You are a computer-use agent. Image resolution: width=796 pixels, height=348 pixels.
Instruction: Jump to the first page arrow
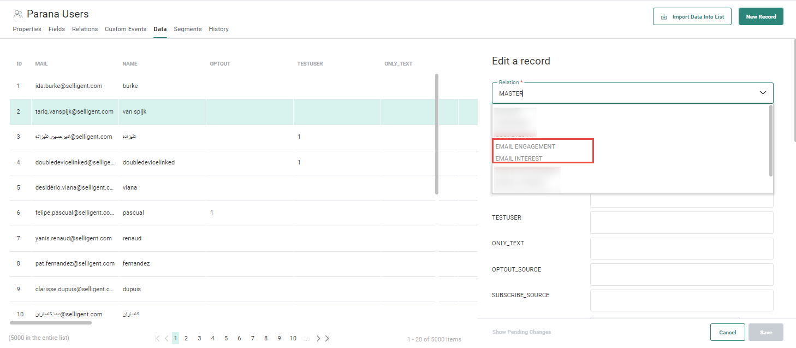(158, 338)
